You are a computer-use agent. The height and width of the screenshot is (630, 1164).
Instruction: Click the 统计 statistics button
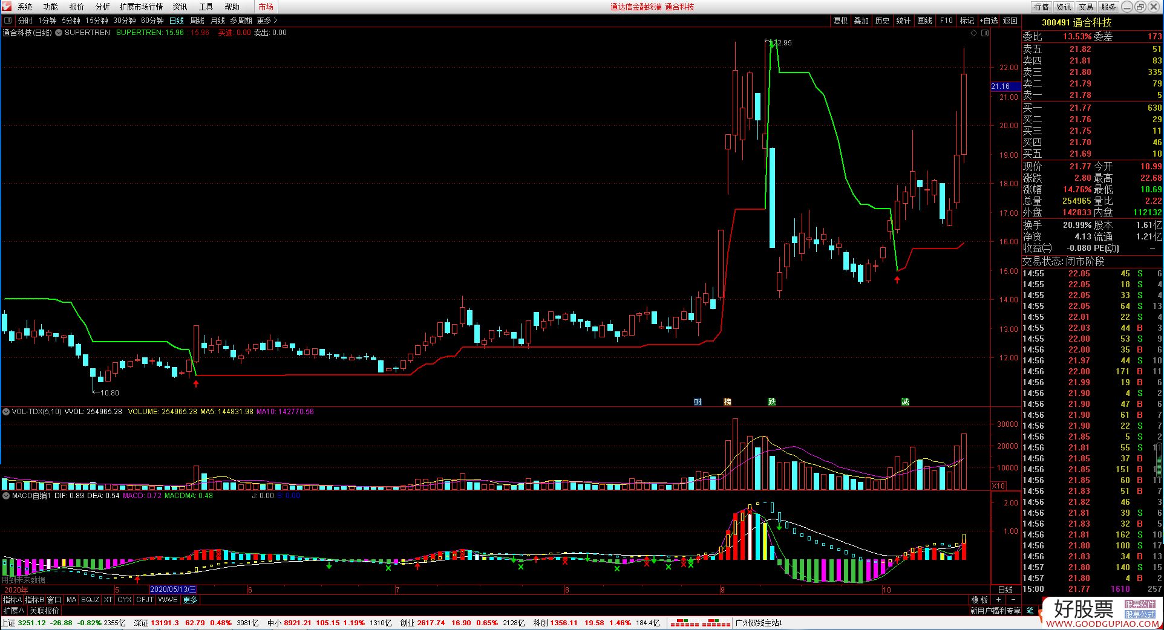click(904, 21)
